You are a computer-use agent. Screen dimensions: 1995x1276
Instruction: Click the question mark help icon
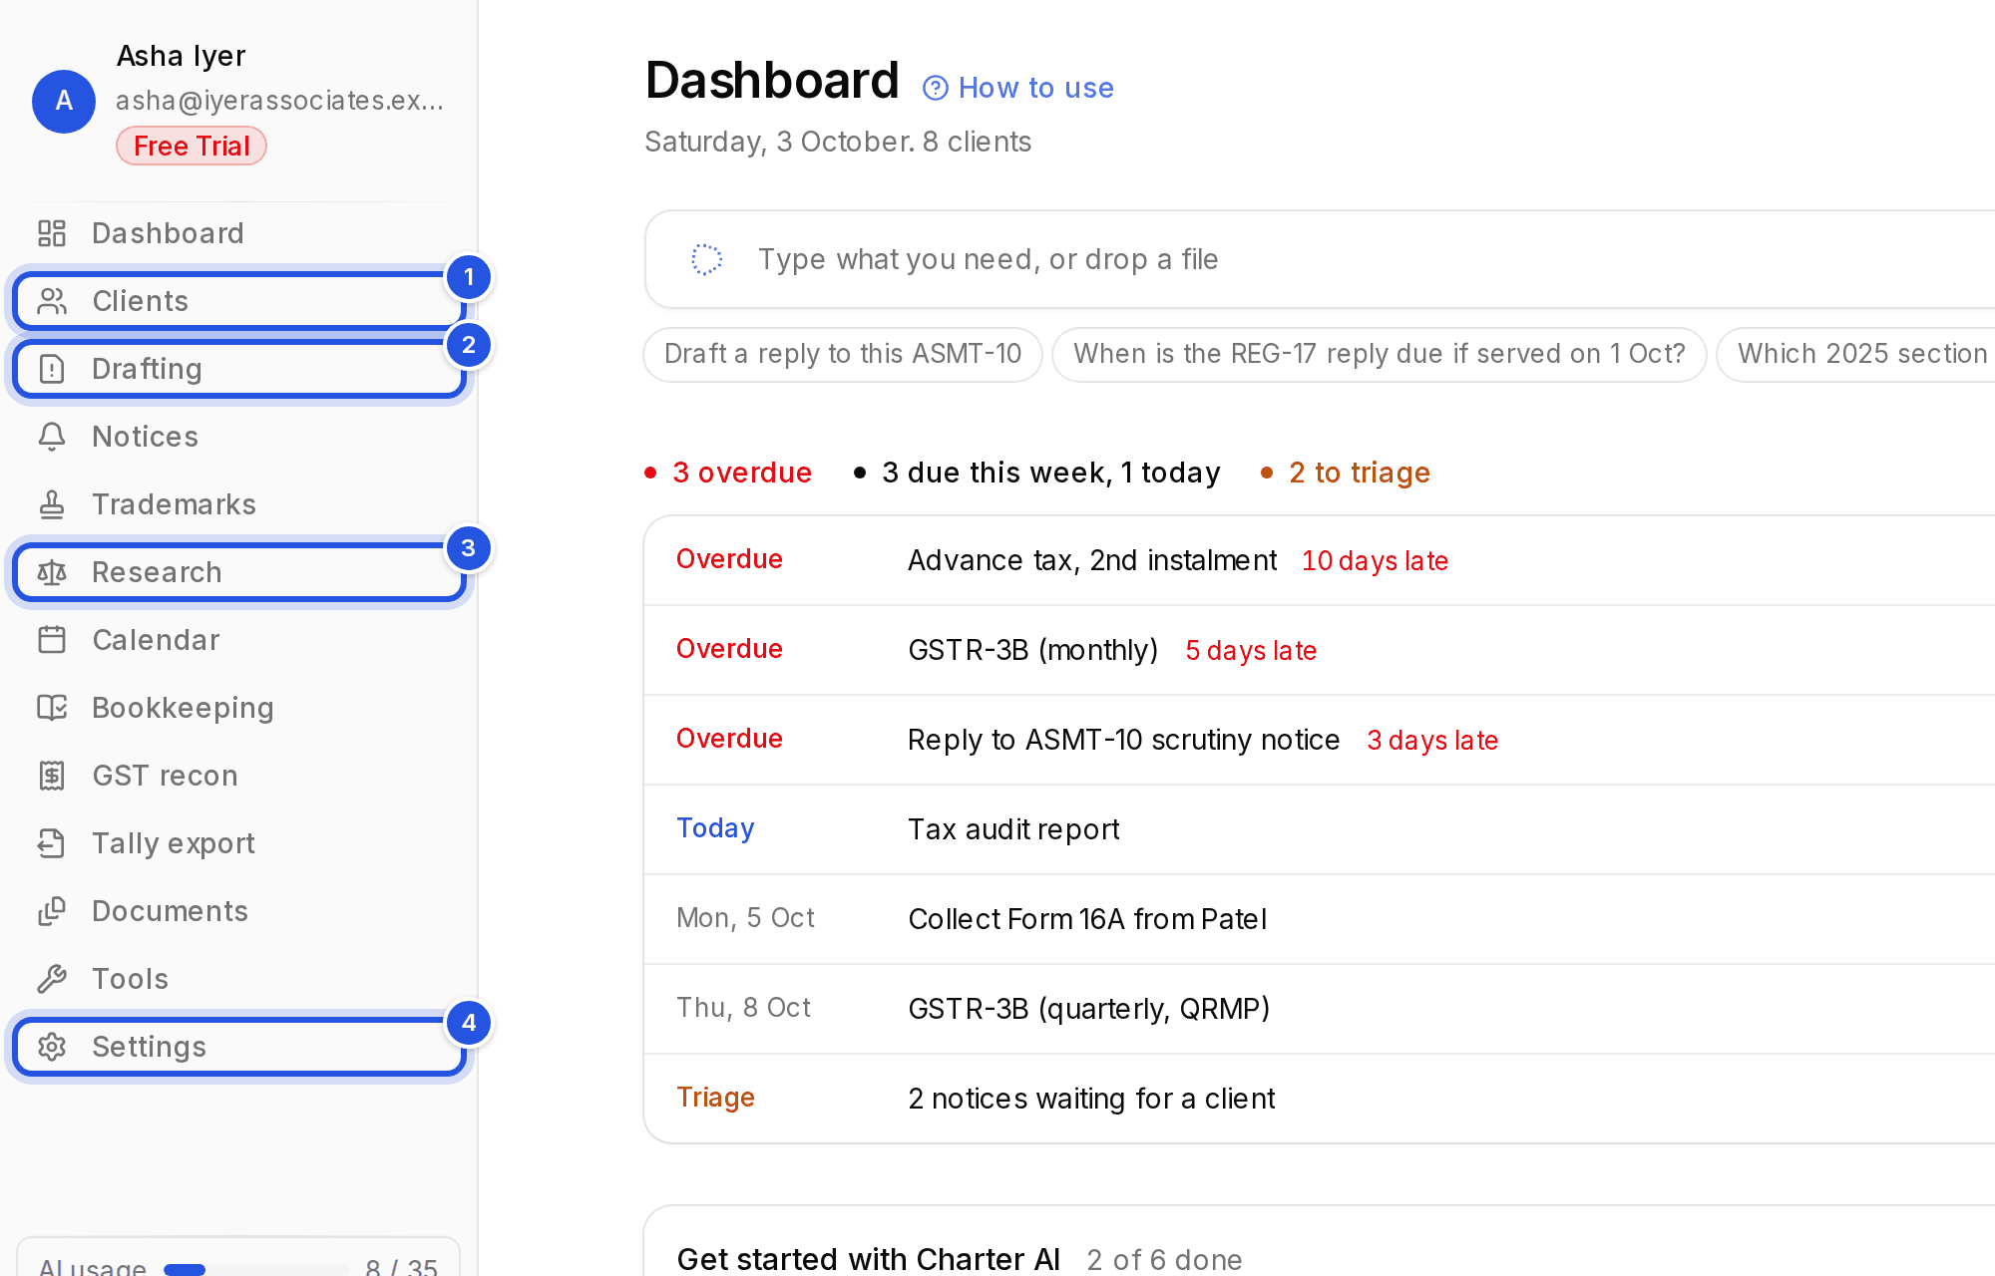coord(936,89)
